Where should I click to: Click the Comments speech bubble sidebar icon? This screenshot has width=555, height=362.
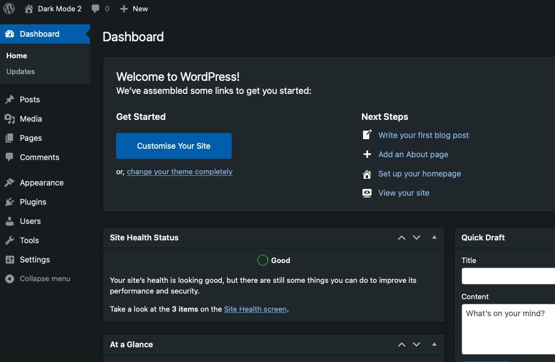10,157
